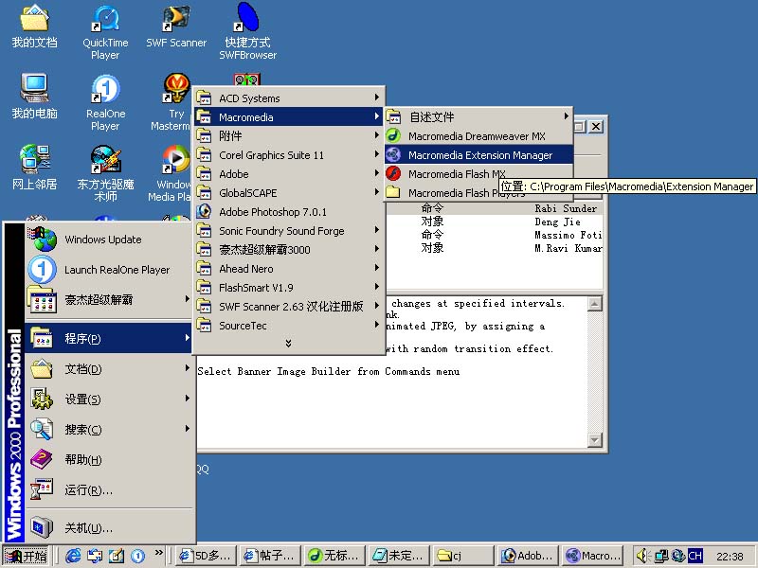Expand the 豪杰超级解霸 Start menu folder
This screenshot has height=568, width=758.
(109, 299)
